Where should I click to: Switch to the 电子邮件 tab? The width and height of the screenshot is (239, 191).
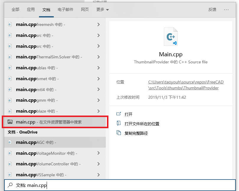[x=65, y=10]
